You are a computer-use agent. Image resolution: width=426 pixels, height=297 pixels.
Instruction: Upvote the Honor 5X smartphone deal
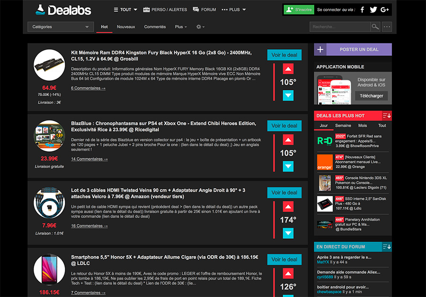pyautogui.click(x=289, y=273)
